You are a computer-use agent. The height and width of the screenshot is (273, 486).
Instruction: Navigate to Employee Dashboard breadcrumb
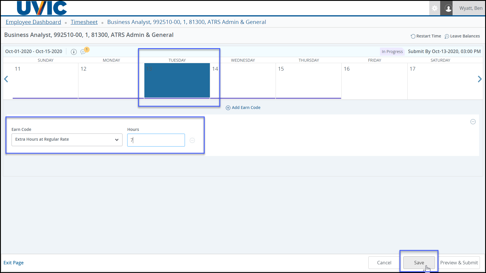pyautogui.click(x=33, y=22)
